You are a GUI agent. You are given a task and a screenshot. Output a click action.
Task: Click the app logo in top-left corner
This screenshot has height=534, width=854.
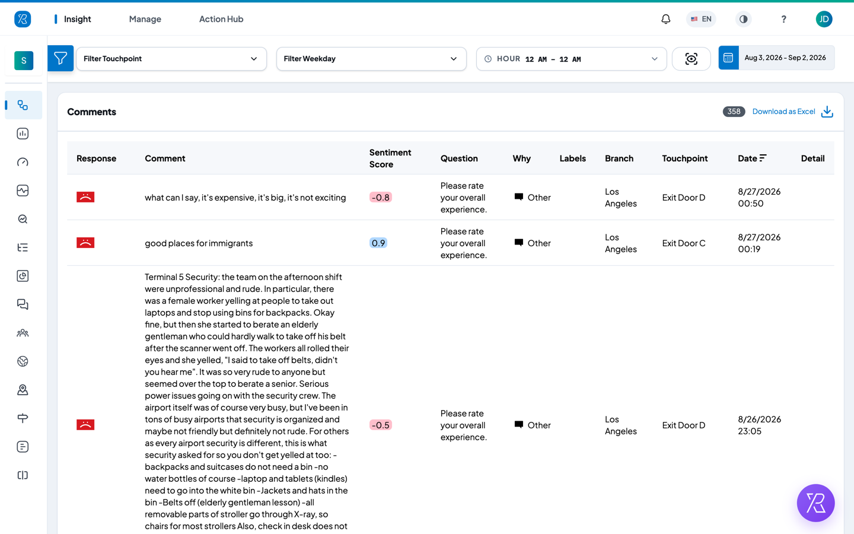(x=23, y=19)
